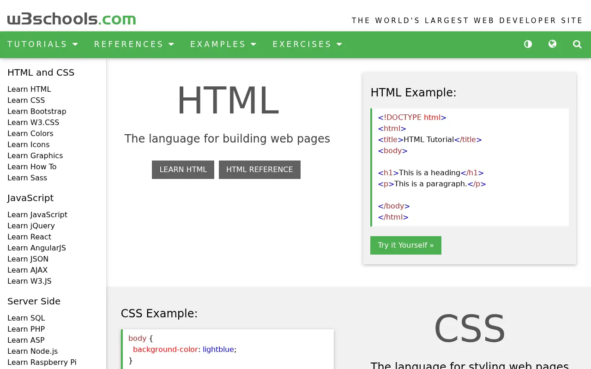Open the Learn AJAX tutorial
This screenshot has width=591, height=369.
27,270
